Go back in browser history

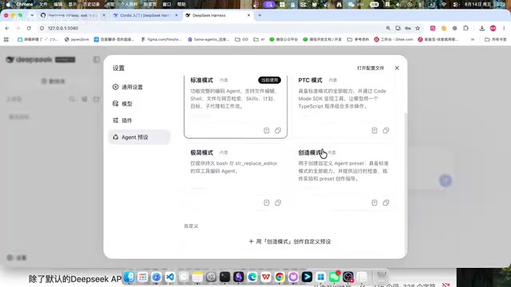click(7, 29)
